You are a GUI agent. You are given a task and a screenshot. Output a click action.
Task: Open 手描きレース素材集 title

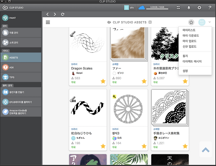coord(166,133)
